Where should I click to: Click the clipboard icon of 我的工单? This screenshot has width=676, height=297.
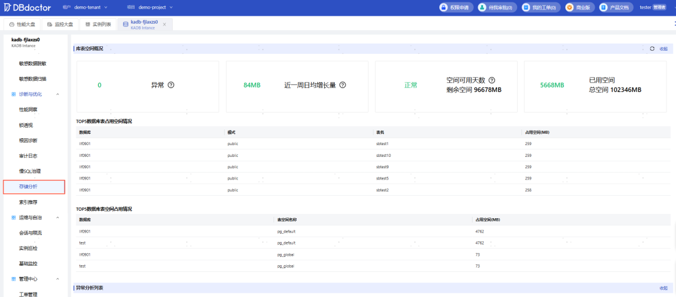[526, 8]
